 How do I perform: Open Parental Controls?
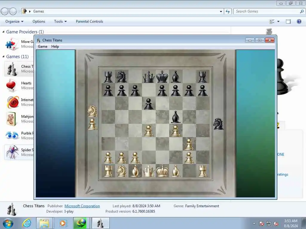tap(89, 21)
